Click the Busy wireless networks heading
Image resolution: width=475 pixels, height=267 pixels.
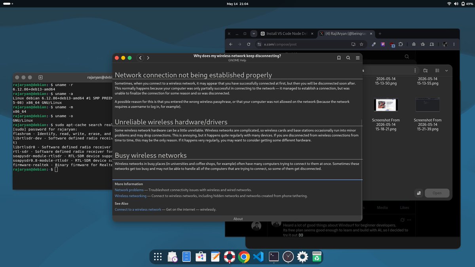(x=150, y=155)
